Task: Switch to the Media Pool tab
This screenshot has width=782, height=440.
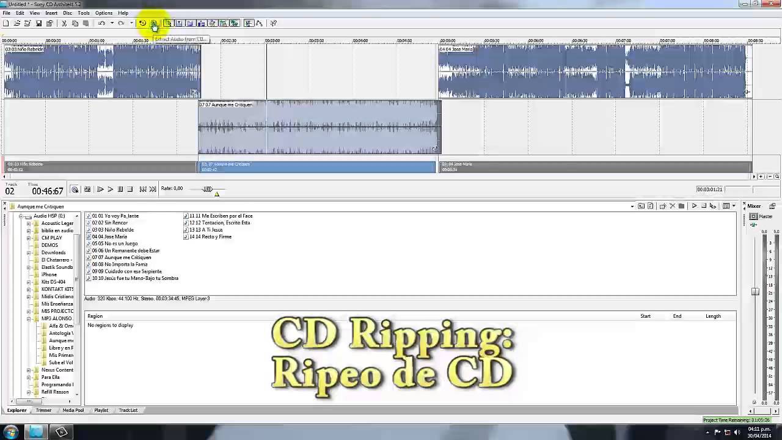Action: pyautogui.click(x=73, y=410)
